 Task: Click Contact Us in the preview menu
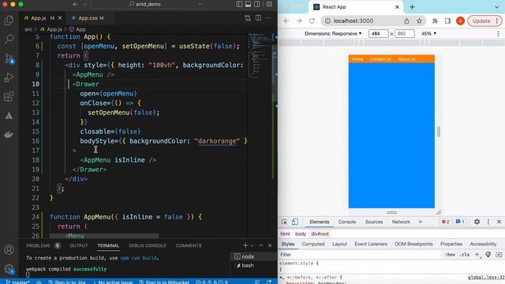[x=380, y=59]
